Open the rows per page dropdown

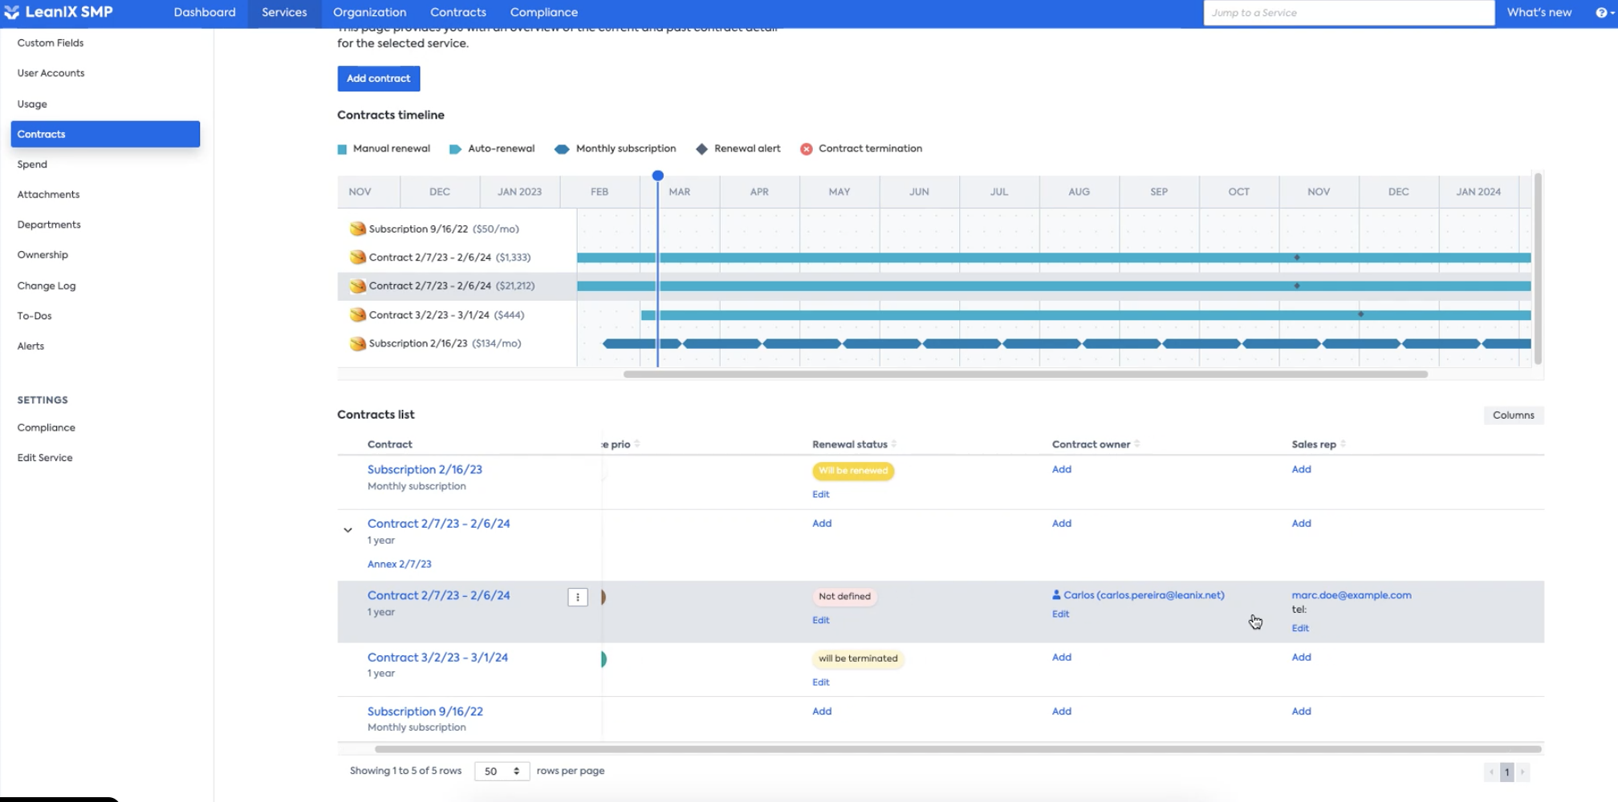click(502, 772)
